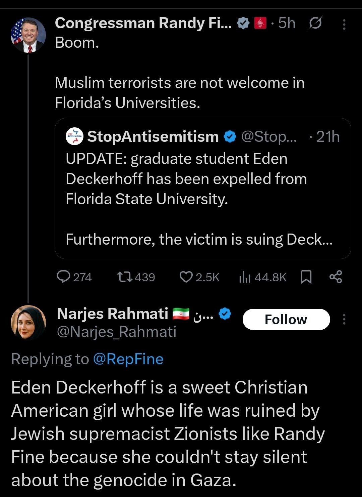Tap the StopAntisemitism account avatar
Screen dimensions: 362x497
[x=74, y=136]
